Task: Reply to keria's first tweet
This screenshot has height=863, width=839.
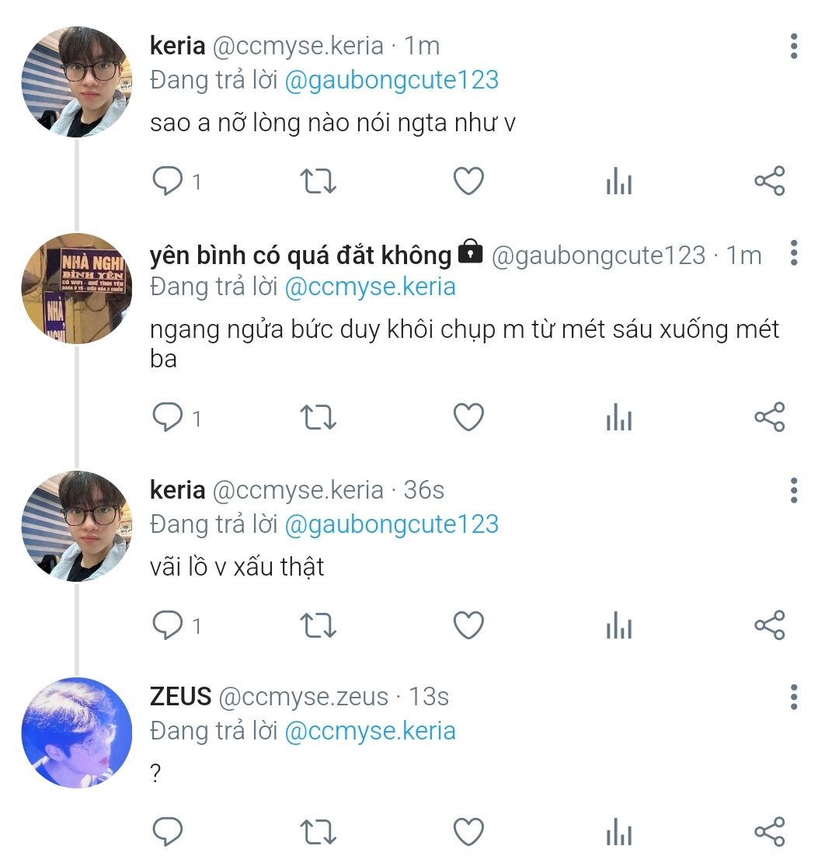Action: click(x=167, y=182)
